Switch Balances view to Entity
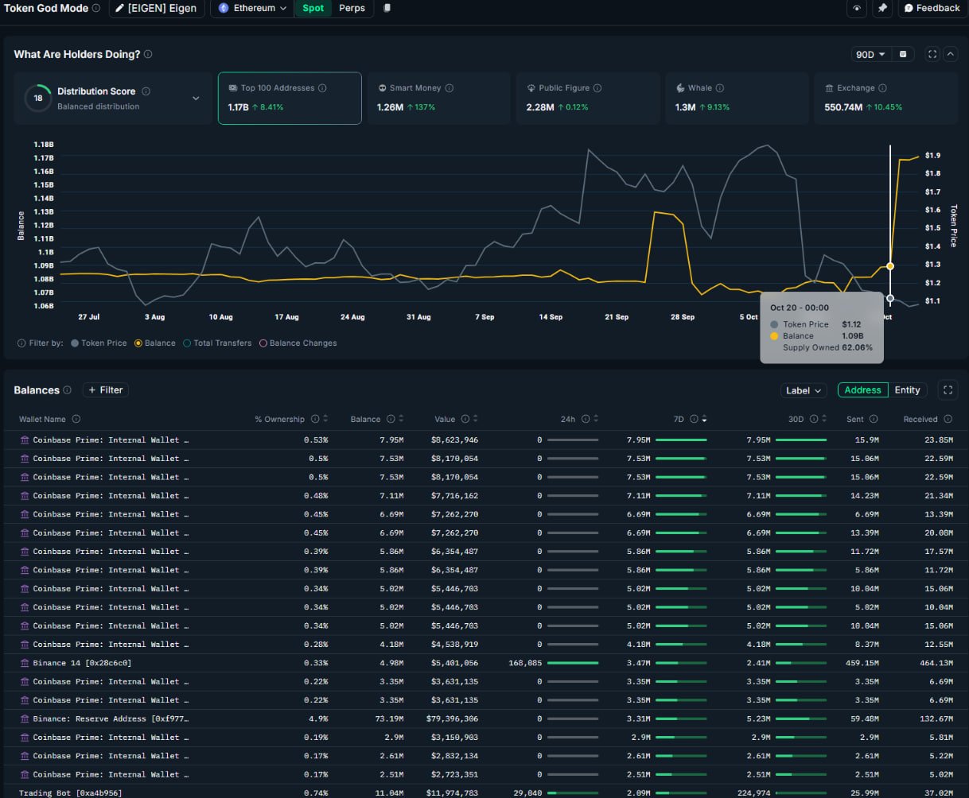Image resolution: width=969 pixels, height=798 pixels. [x=907, y=390]
